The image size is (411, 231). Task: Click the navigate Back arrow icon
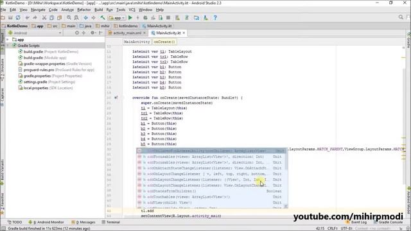85,18
